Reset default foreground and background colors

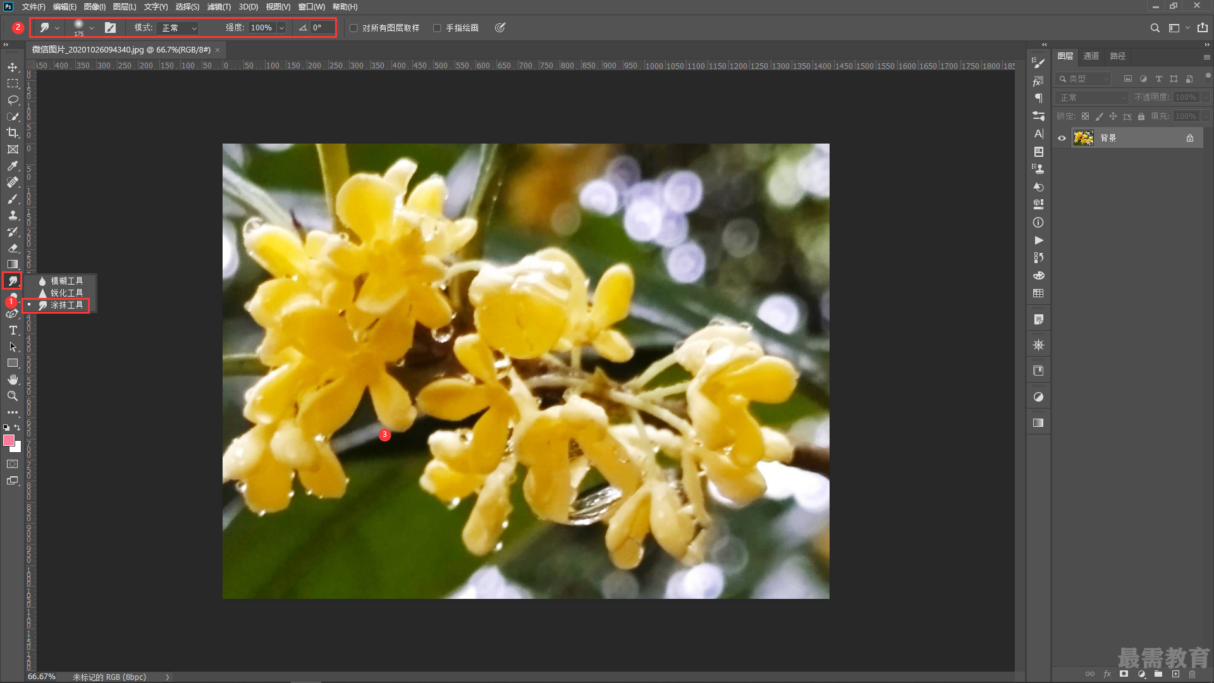pyautogui.click(x=6, y=428)
